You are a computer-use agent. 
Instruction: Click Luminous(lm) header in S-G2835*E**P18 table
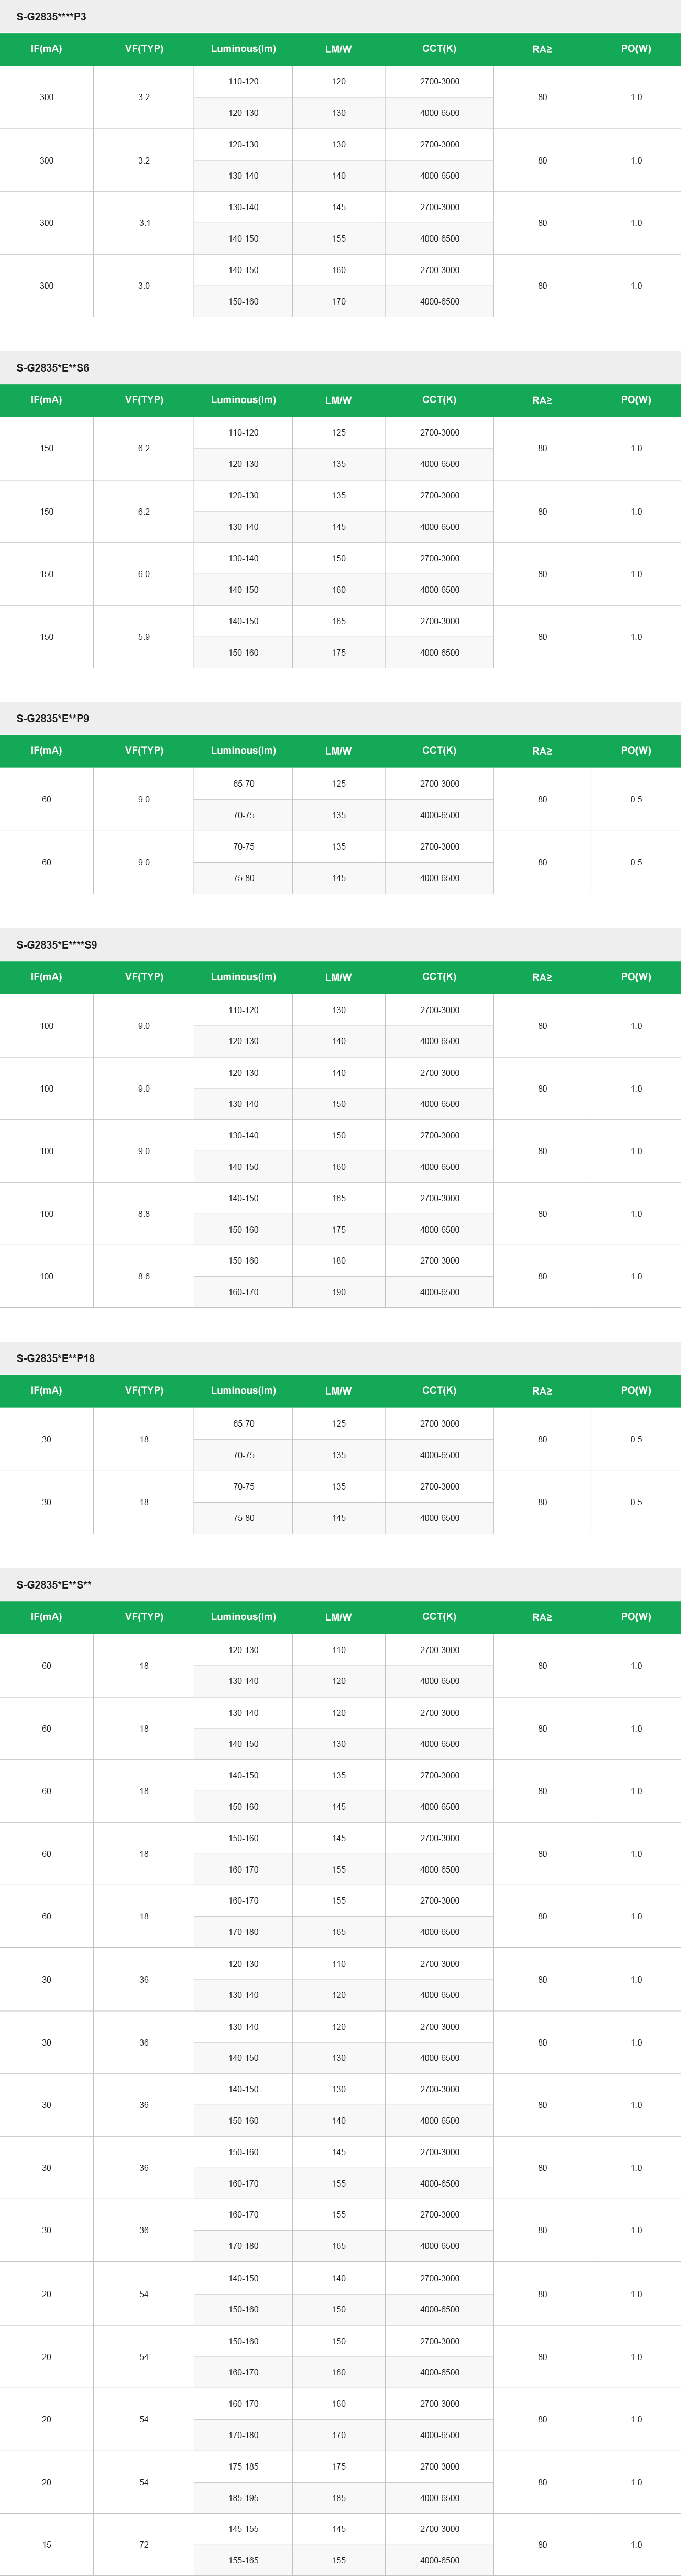pos(243,1391)
